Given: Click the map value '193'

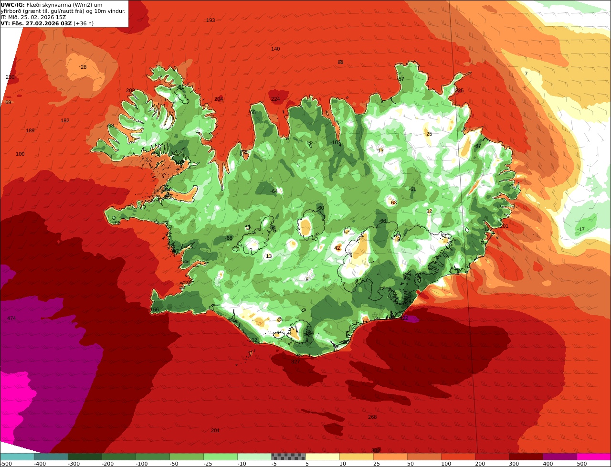Looking at the screenshot, I should [x=211, y=20].
